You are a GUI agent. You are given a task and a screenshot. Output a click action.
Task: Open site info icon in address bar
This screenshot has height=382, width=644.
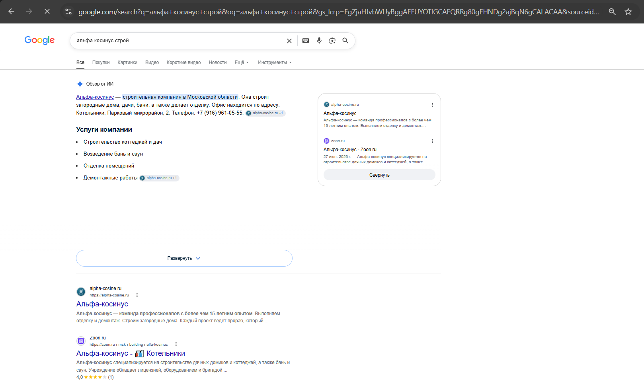[68, 12]
